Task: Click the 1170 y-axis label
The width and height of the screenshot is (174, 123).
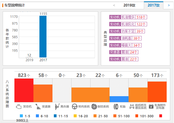Action: pos(14,17)
